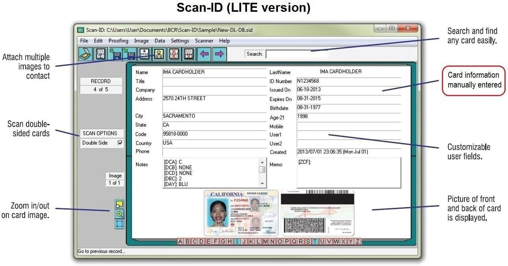The height and width of the screenshot is (266, 508).
Task: Click the contact person icon in the toolbar
Action: coord(158,54)
